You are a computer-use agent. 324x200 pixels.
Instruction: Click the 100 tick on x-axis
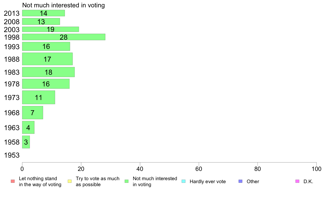316,169
